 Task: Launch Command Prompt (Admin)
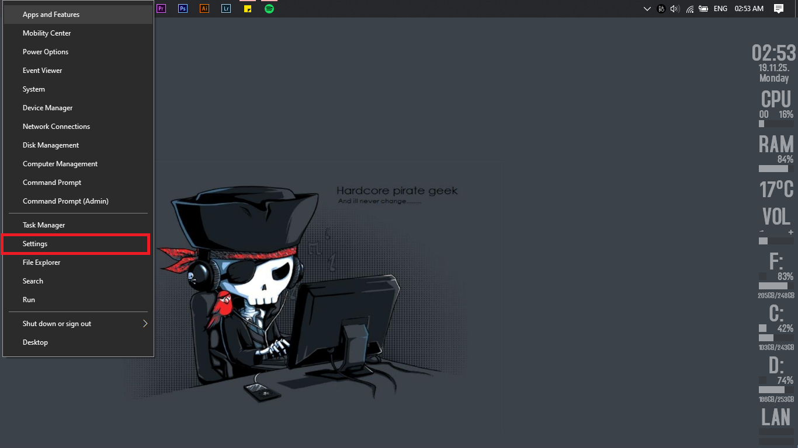tap(78, 201)
